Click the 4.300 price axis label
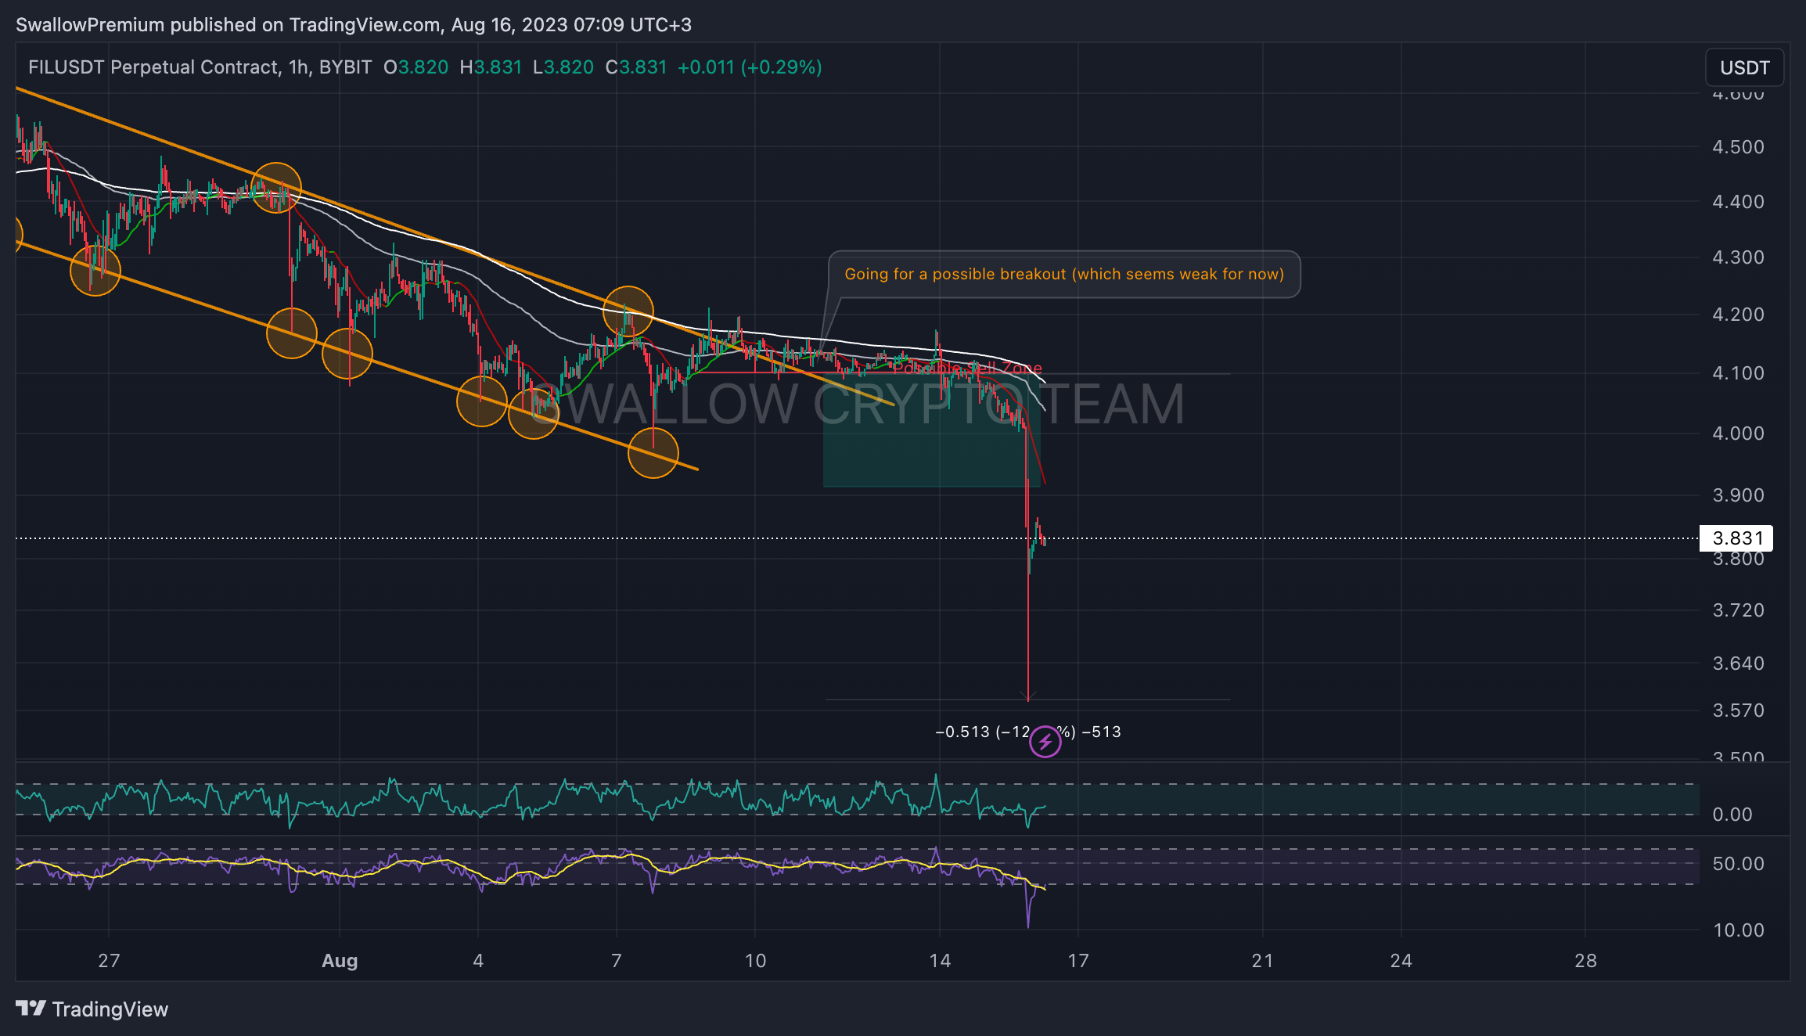The image size is (1806, 1036). coord(1738,257)
